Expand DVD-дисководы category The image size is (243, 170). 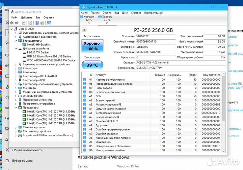(x=16, y=33)
